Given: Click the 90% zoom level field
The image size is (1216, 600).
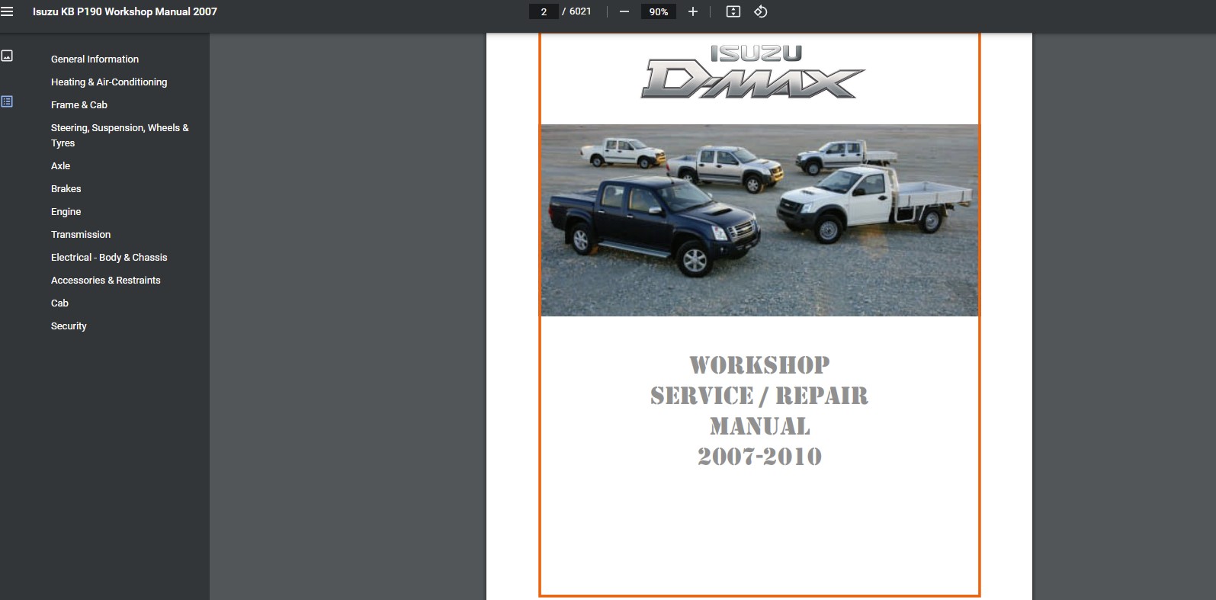Looking at the screenshot, I should coord(658,11).
